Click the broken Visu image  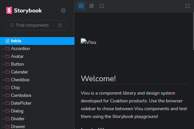pos(88,42)
